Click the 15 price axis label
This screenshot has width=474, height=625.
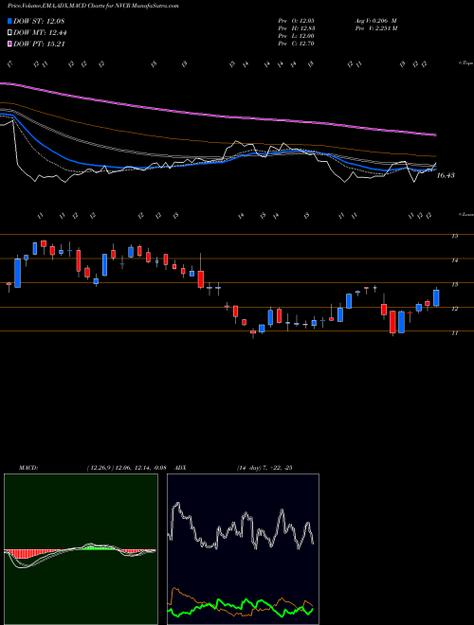[x=454, y=236]
